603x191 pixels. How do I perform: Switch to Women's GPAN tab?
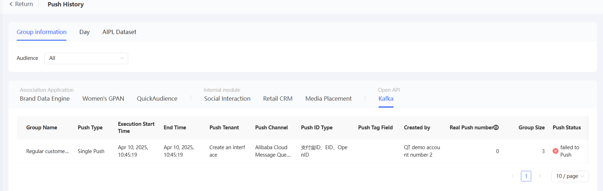(x=103, y=99)
